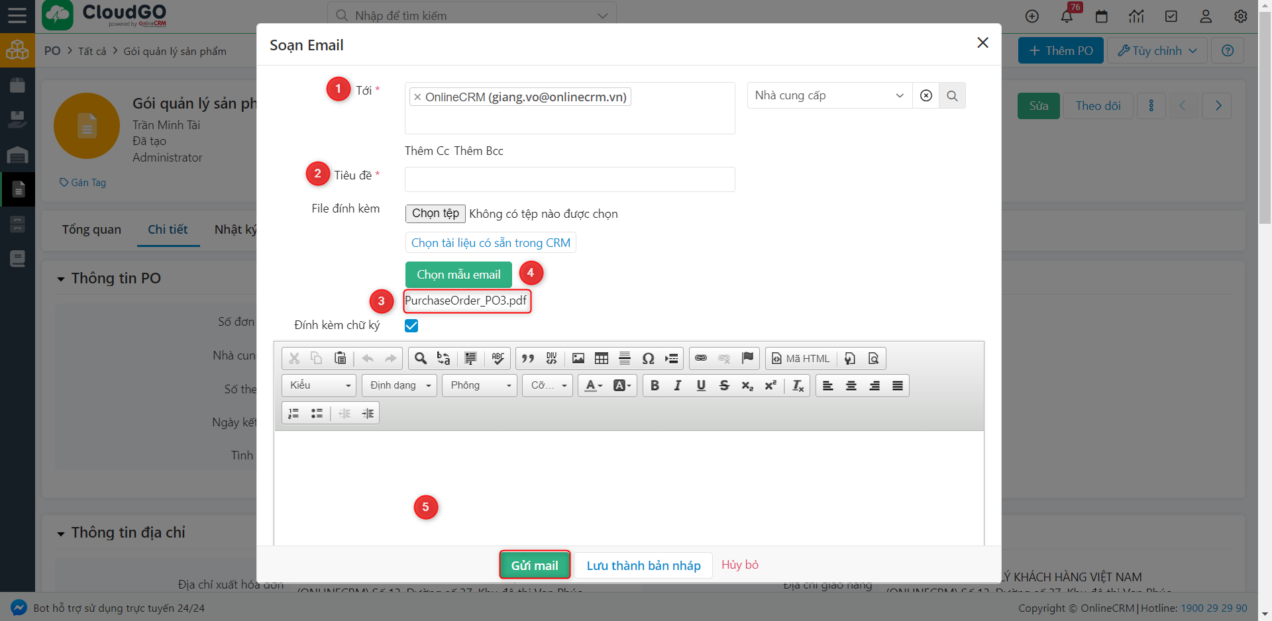1272x621 pixels.
Task: Switch to the Tổng quan tab
Action: point(91,229)
